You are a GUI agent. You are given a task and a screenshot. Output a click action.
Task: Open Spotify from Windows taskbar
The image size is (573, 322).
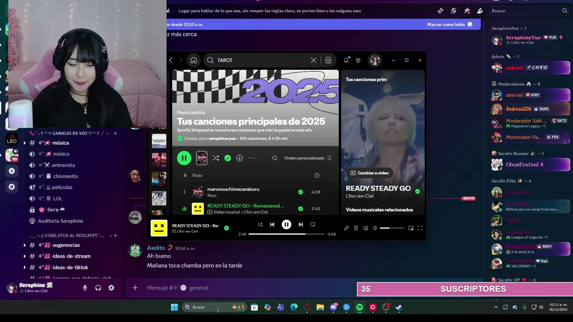tap(359, 307)
